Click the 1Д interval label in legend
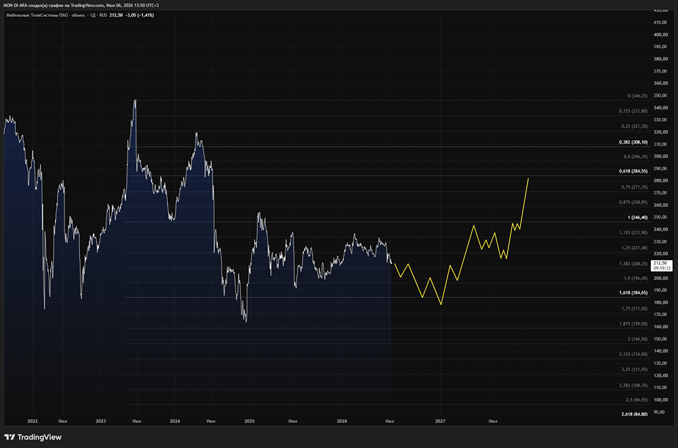678x448 pixels. coord(93,15)
